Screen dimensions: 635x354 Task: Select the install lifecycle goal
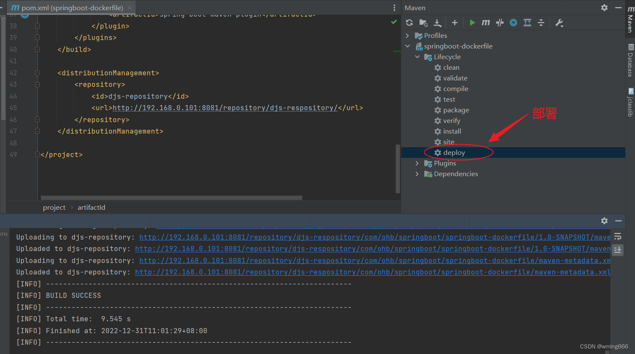click(x=452, y=131)
